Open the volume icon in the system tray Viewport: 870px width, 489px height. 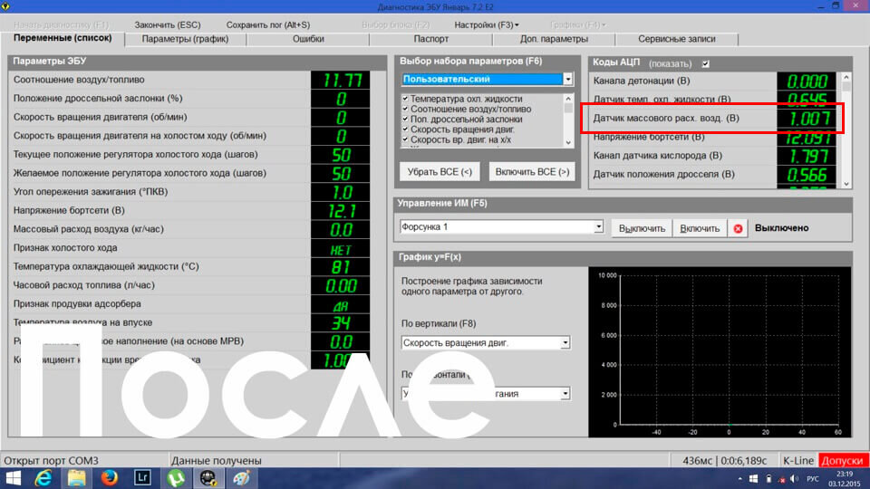(795, 478)
